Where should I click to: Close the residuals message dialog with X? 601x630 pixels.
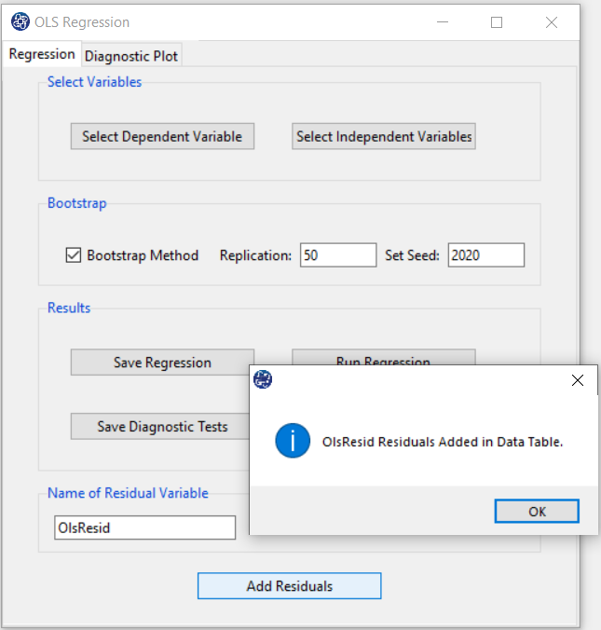pos(578,380)
